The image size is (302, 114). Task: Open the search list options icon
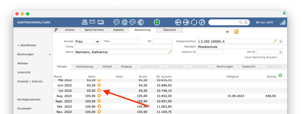pyautogui.click(x=246, y=22)
